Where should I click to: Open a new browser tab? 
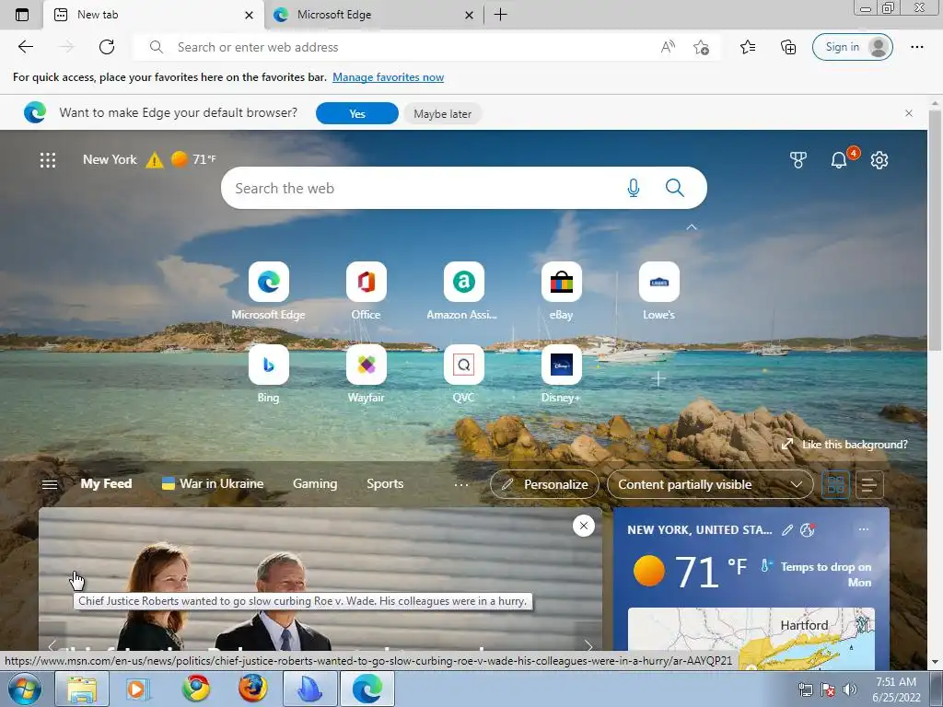500,15
